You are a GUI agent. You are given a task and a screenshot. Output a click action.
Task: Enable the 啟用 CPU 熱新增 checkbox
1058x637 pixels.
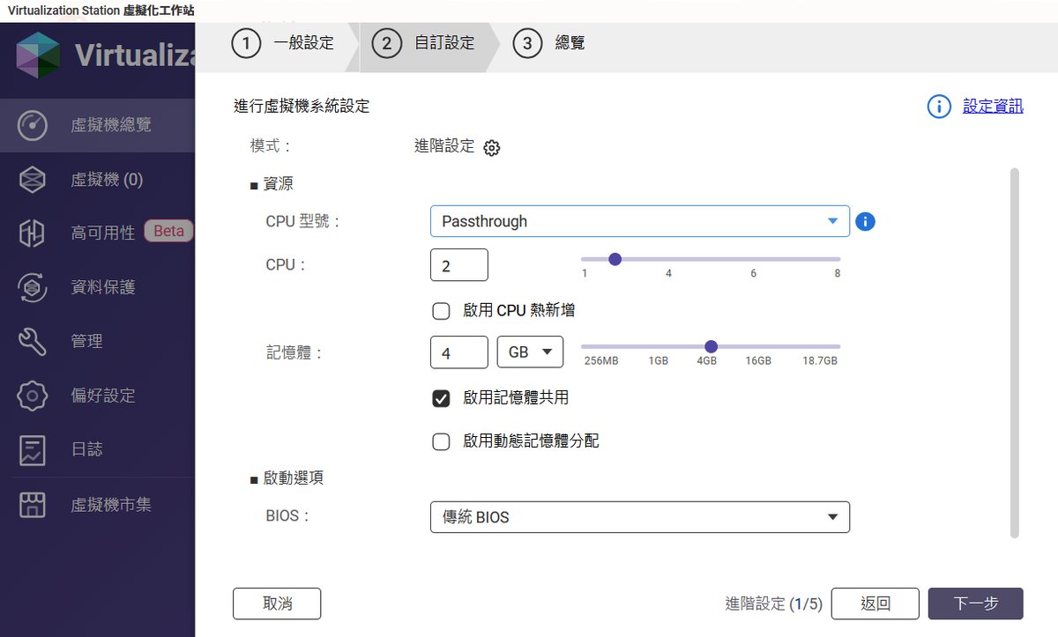(x=441, y=311)
